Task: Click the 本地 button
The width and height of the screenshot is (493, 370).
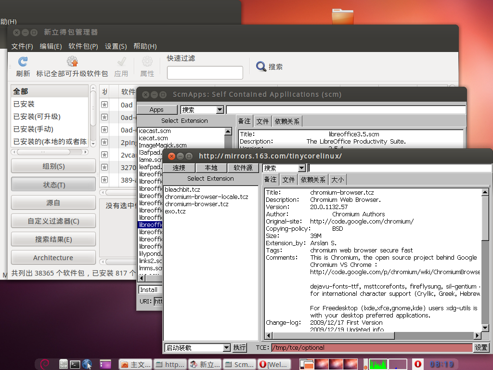Action: (x=211, y=168)
